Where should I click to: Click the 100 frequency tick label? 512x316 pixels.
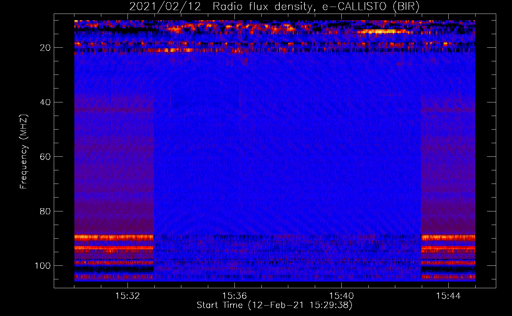pyautogui.click(x=43, y=266)
